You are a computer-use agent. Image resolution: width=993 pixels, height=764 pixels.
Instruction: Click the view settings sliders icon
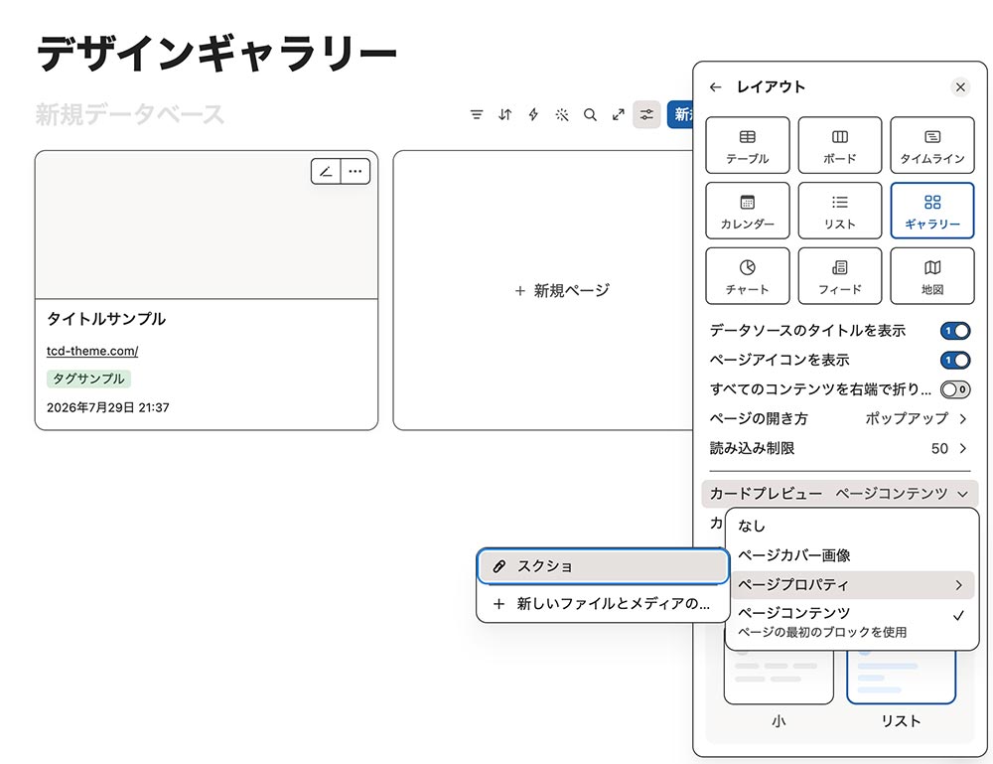646,114
